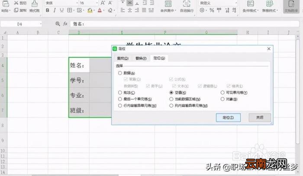Expand the font color dropdown arrow

tap(104, 10)
